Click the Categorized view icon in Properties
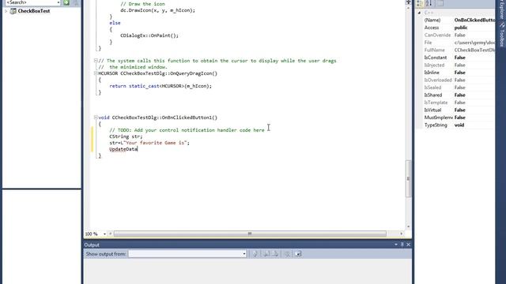The height and width of the screenshot is (284, 506). point(420,3)
